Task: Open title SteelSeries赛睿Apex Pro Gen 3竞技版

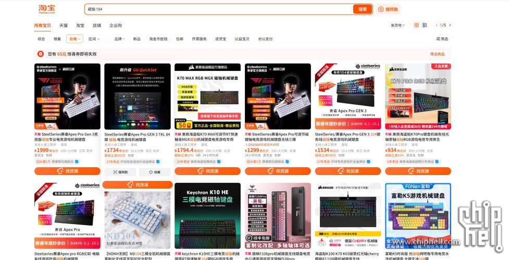Action: 66,137
